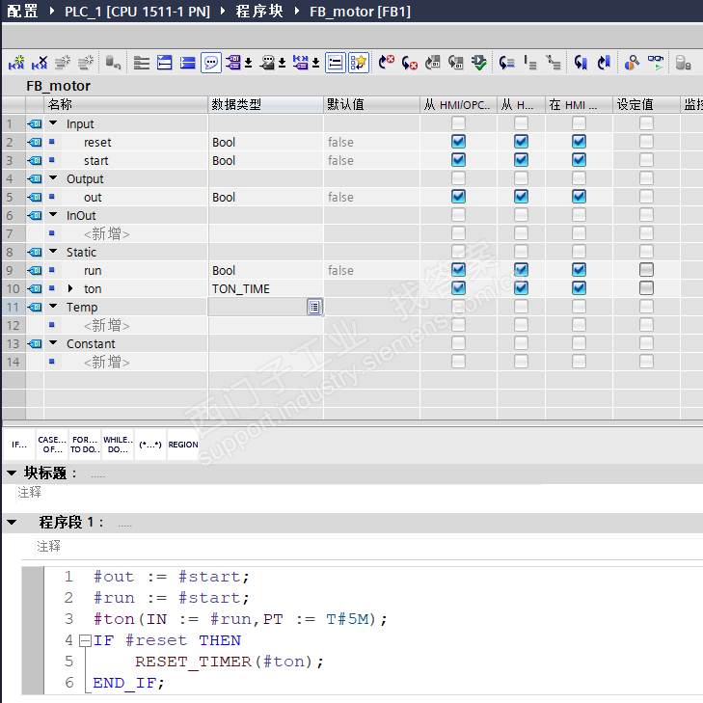The image size is (703, 703).
Task: Collapse the Output section
Action: tap(53, 178)
